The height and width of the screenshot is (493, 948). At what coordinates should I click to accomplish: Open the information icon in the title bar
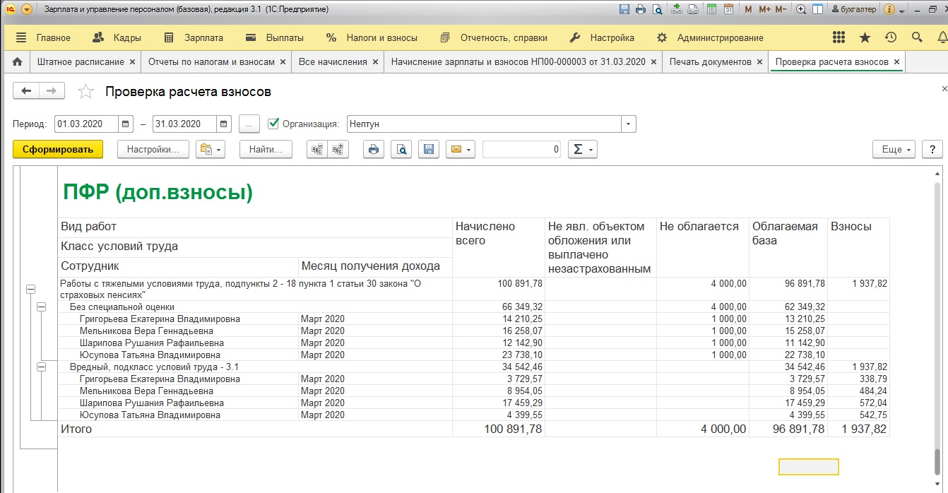click(x=889, y=9)
